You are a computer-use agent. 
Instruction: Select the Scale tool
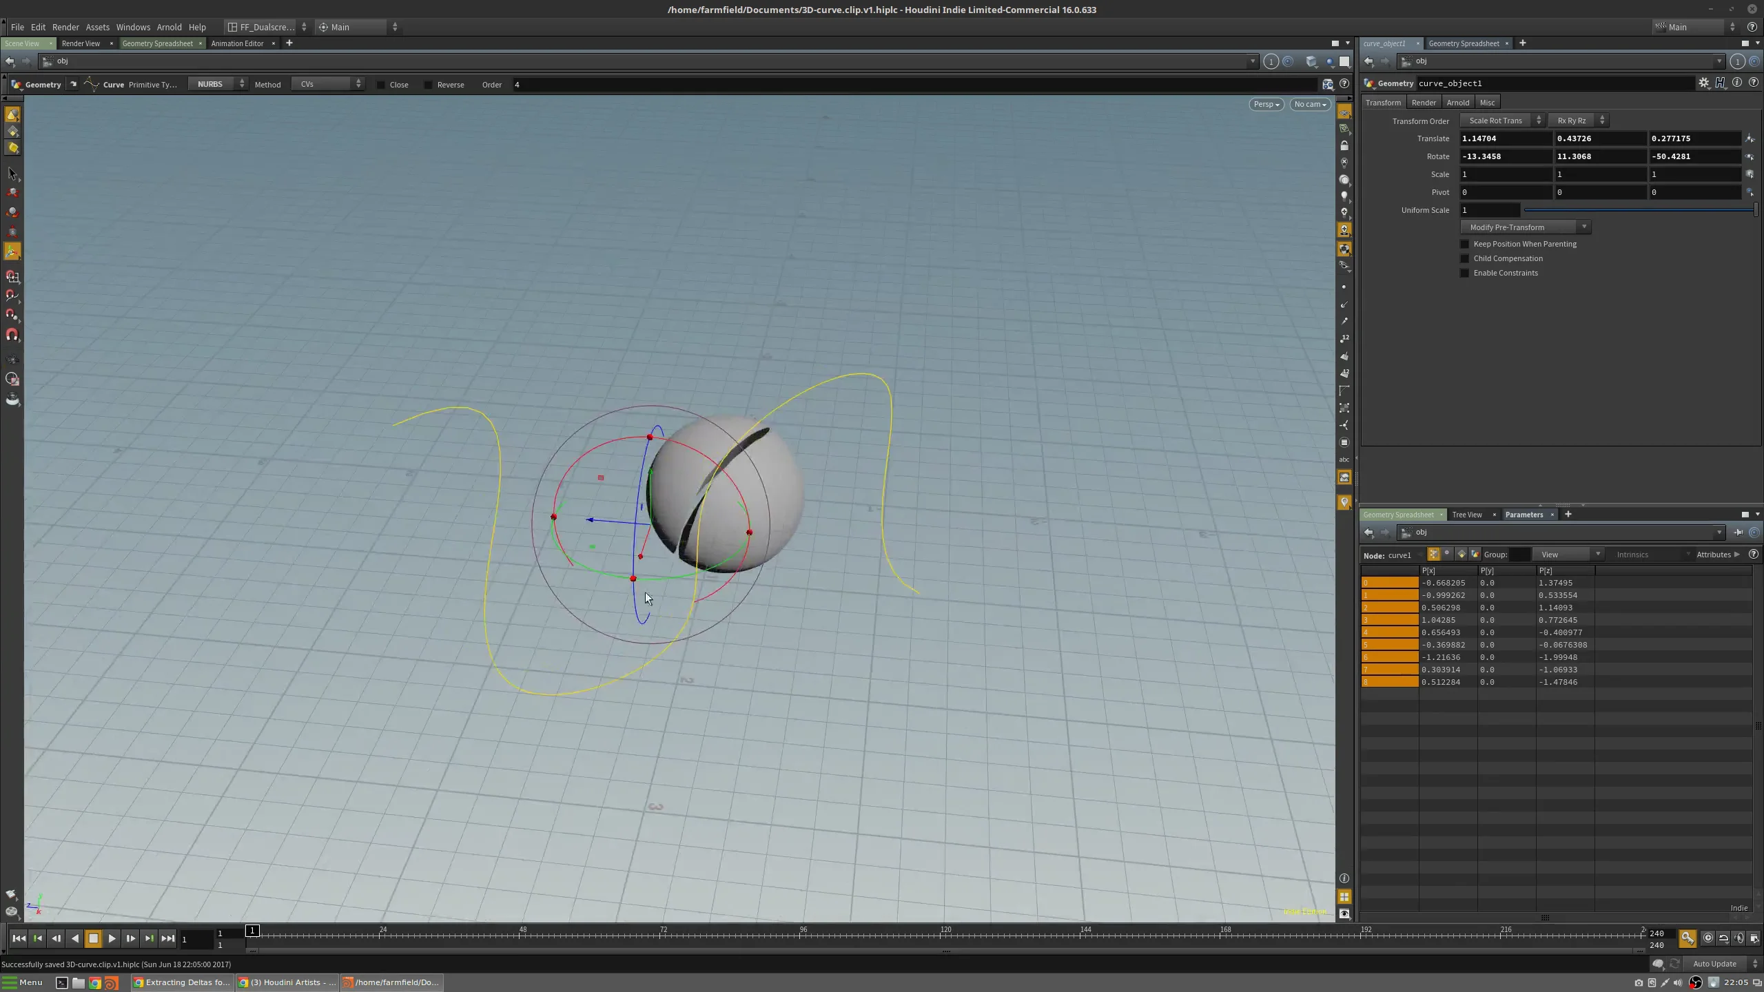pyautogui.click(x=12, y=232)
